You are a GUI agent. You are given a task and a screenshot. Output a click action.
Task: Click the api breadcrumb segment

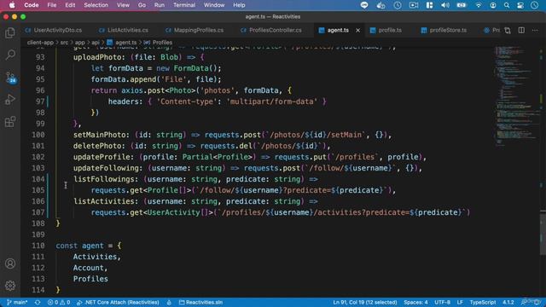coord(95,43)
